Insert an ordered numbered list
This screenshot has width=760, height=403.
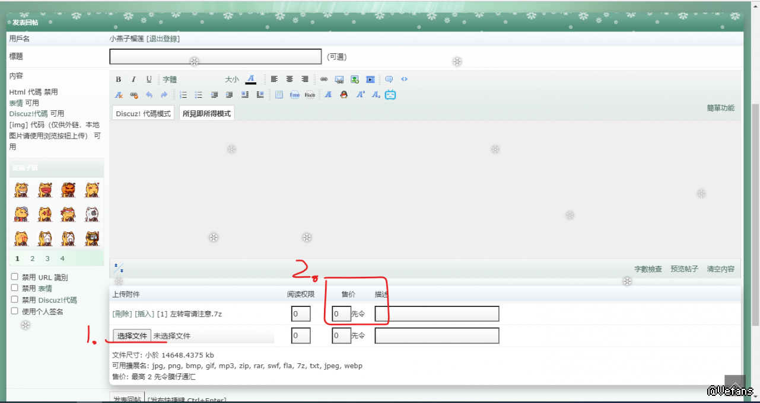tap(183, 95)
